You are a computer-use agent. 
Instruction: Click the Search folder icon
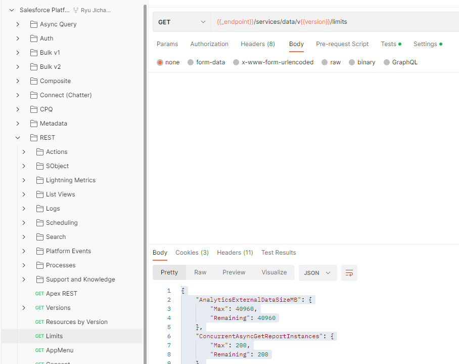pyautogui.click(x=40, y=237)
